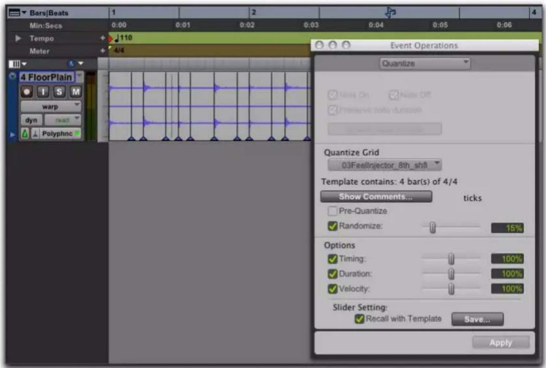Toggle the dimmed Note Off checkbox

coord(393,95)
